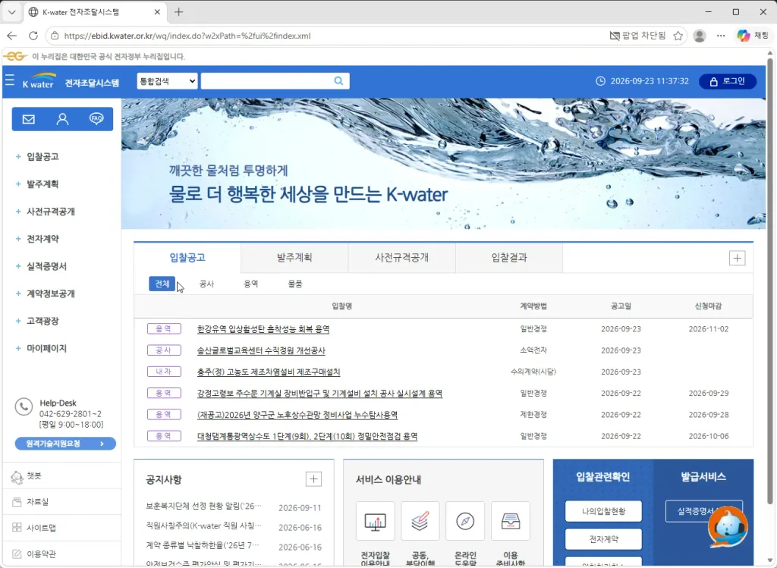Switch to the 발주계획 tab
The image size is (777, 568).
coord(294,258)
